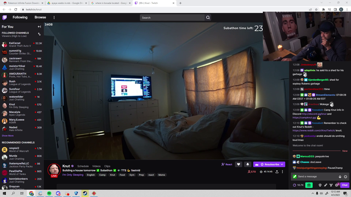This screenshot has width=351, height=197.
Task: Open summit1g channel in sidebar
Action: click(22, 52)
